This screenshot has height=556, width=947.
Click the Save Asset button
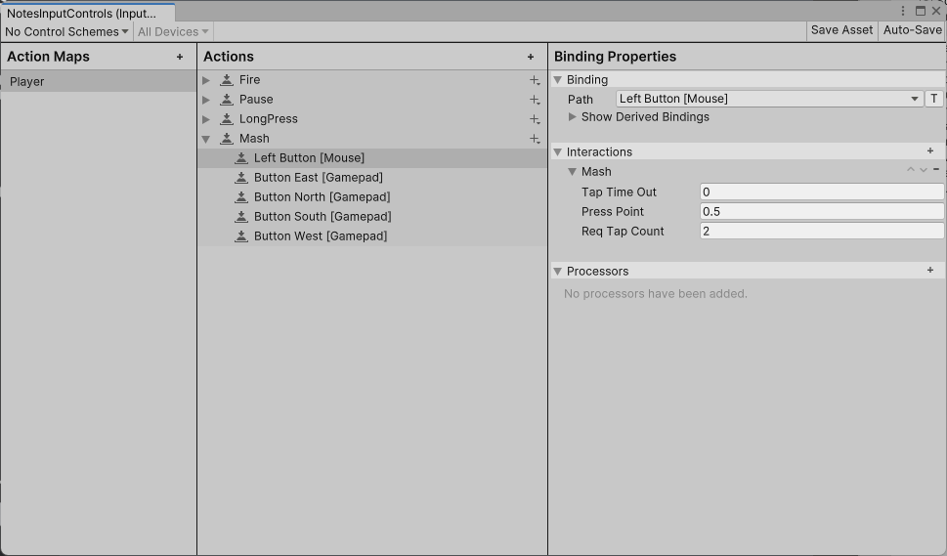[841, 30]
